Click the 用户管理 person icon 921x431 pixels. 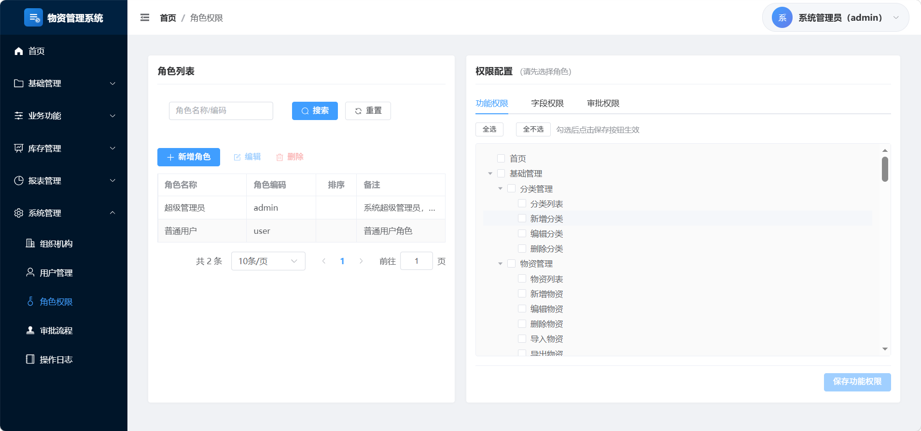point(30,272)
